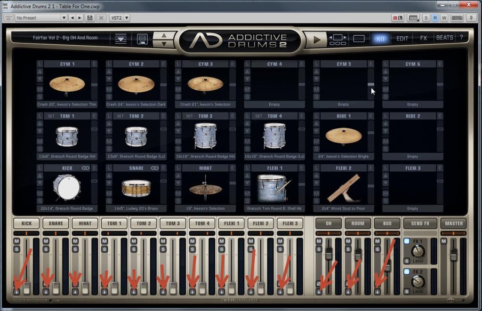482x311 pixels.
Task: Open the preset browser list icon
Action: pyautogui.click(x=120, y=39)
